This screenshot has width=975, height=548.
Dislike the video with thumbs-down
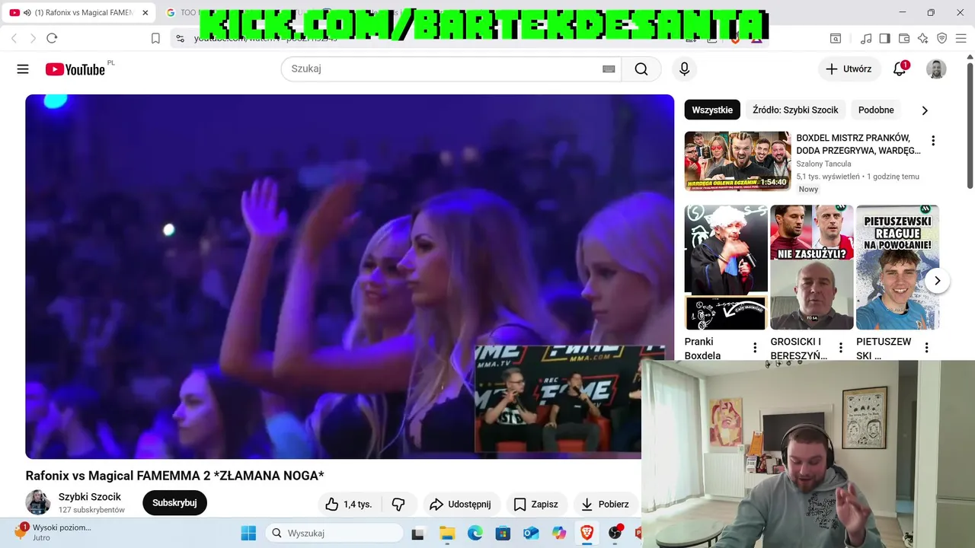pos(398,504)
